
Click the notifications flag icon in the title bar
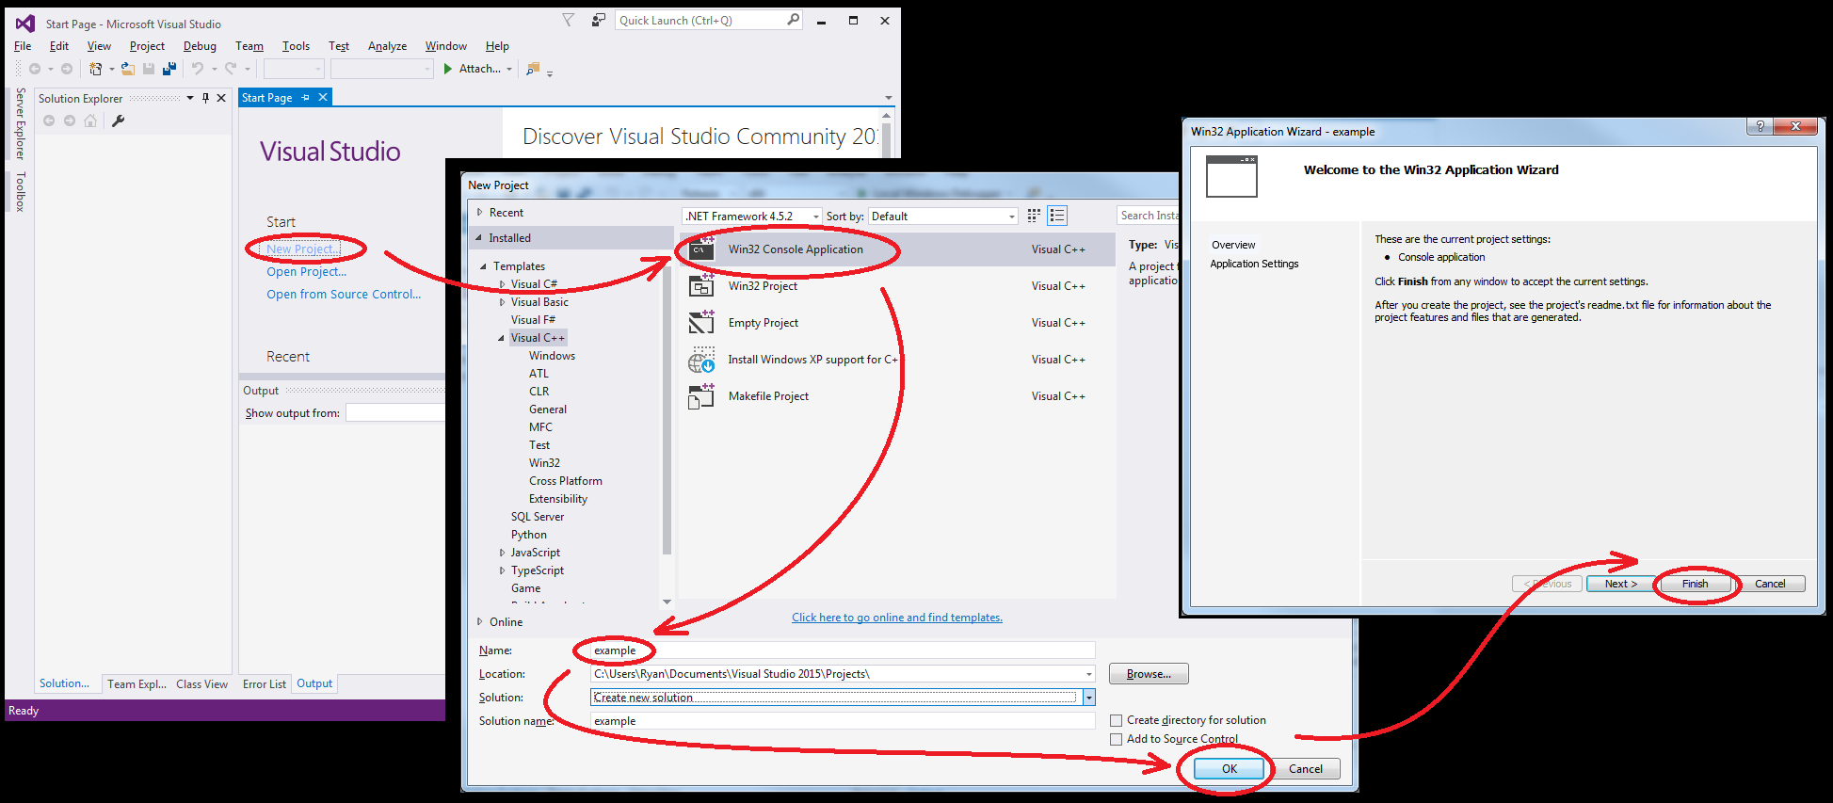tap(569, 20)
